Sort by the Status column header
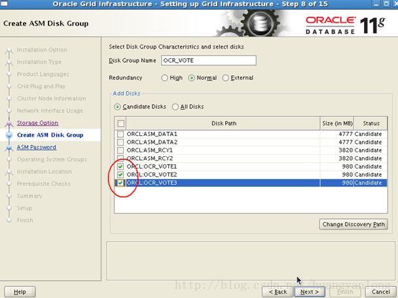This screenshot has width=398, height=298. 371,124
